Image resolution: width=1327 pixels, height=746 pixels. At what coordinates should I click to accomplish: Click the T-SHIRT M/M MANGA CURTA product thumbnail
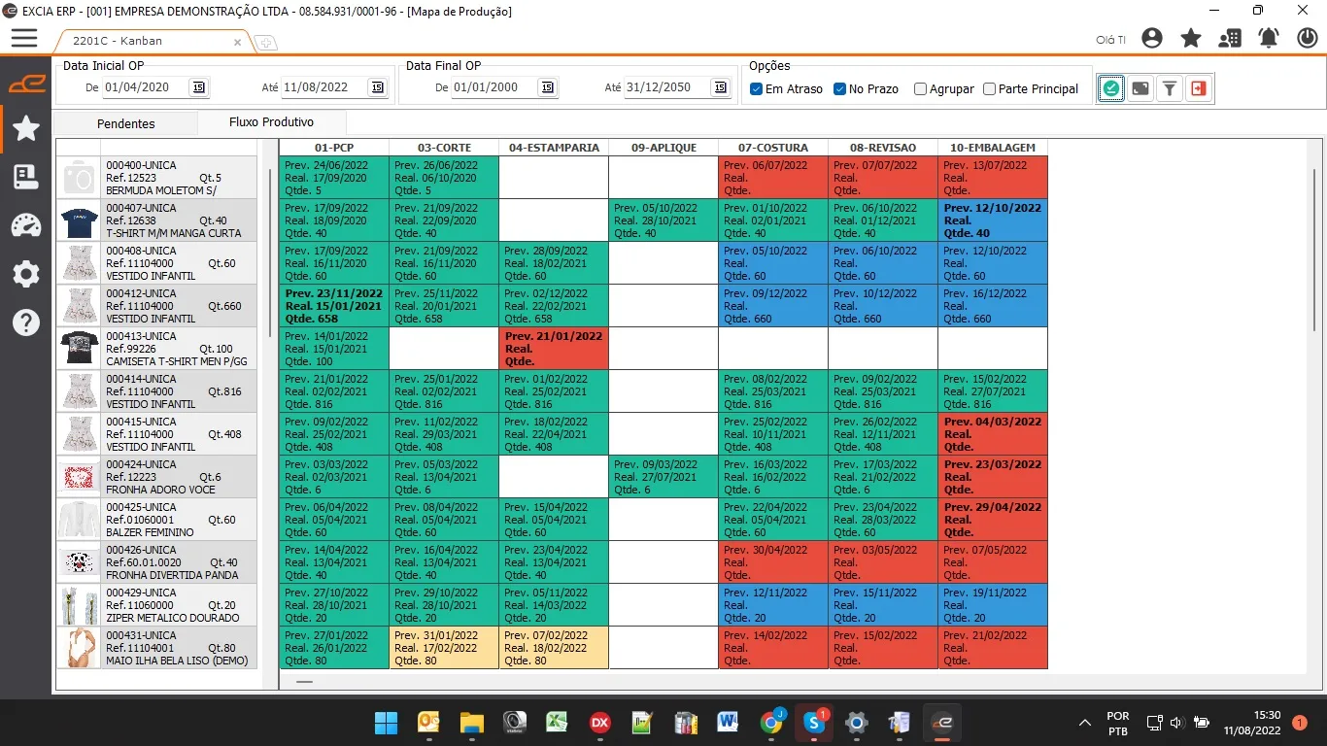[79, 220]
